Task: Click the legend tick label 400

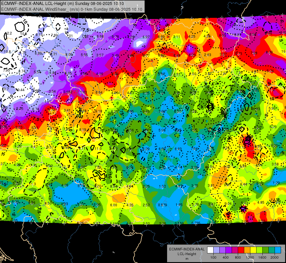Action: point(226,257)
